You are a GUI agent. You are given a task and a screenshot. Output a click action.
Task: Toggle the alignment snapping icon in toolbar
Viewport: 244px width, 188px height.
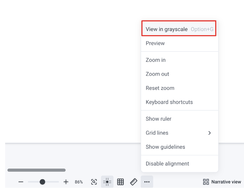click(107, 182)
